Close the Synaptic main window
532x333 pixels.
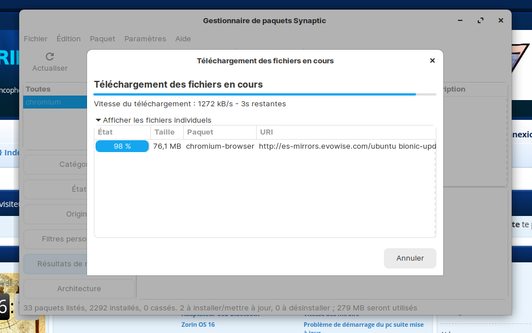coord(500,20)
